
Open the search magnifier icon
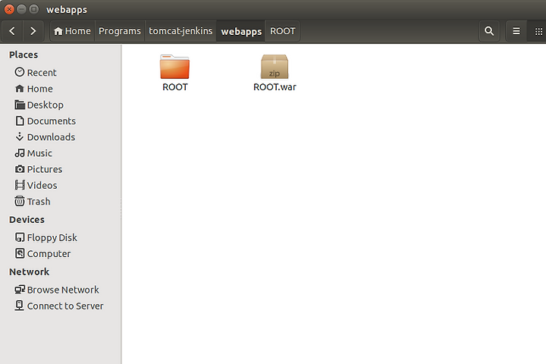click(489, 31)
